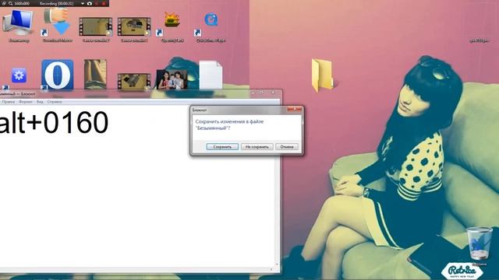This screenshot has width=499, height=280.
Task: Click the last red button in the recorder bar
Action: click(104, 3)
